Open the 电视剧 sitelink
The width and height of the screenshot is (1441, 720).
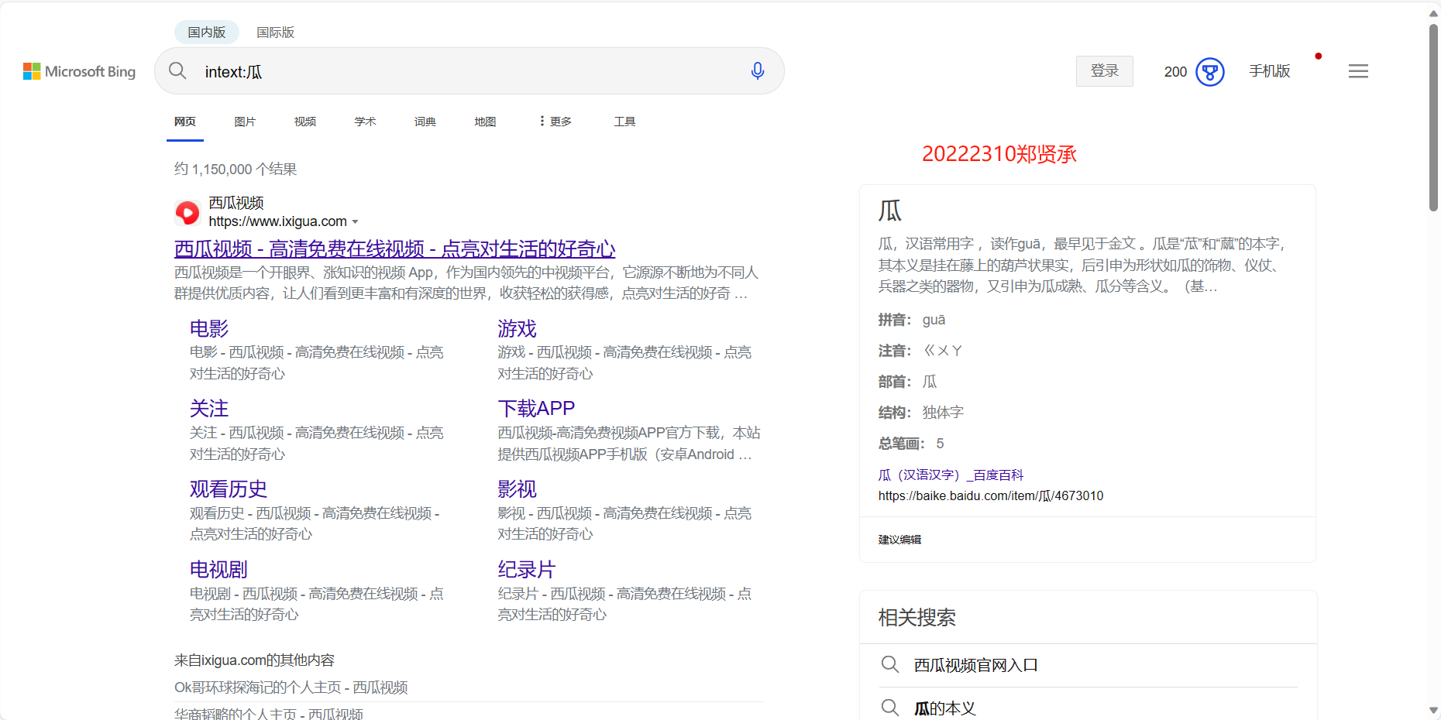pyautogui.click(x=218, y=570)
